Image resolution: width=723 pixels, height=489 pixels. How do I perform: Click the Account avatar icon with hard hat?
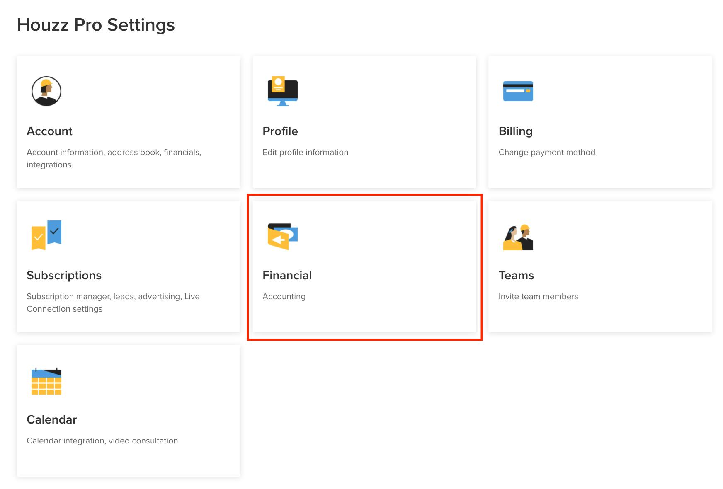pos(46,91)
